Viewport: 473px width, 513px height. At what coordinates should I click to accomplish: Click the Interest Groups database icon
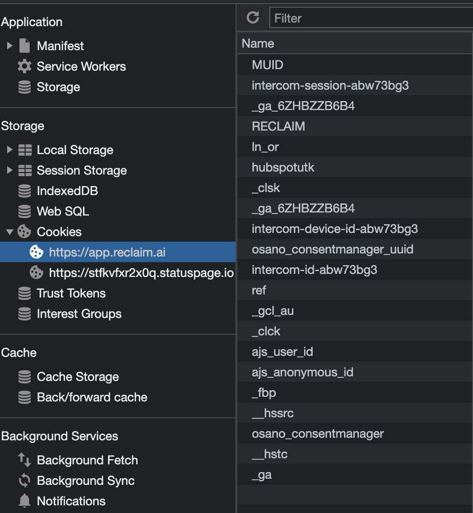25,314
